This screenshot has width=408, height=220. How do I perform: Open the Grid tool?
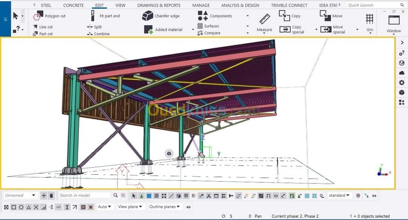pyautogui.click(x=369, y=23)
